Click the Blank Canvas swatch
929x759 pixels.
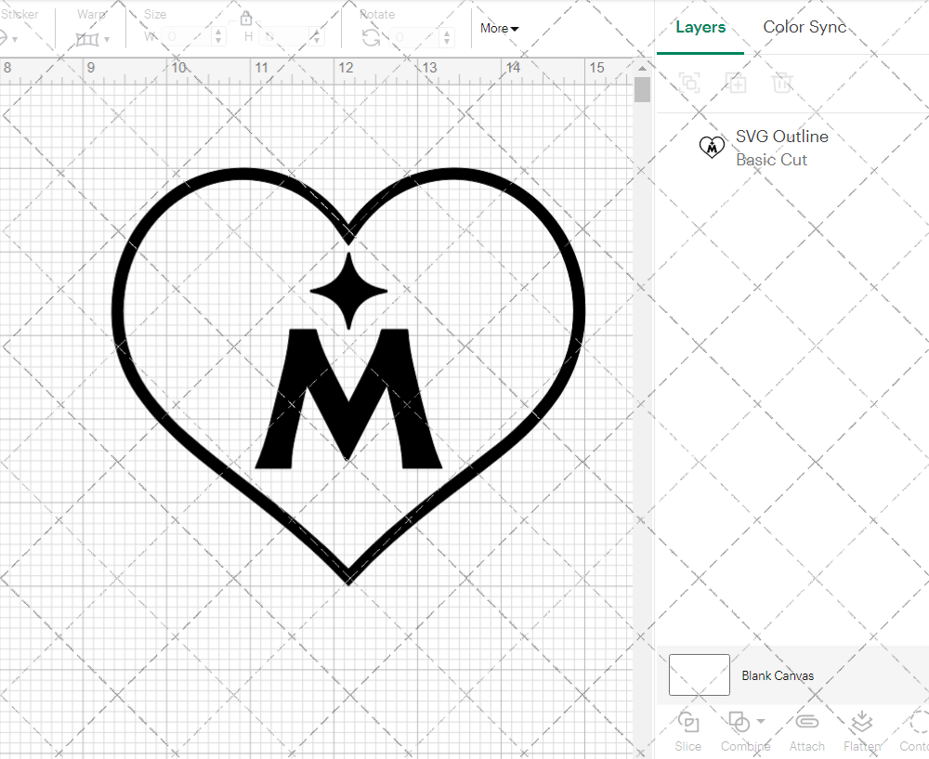[700, 674]
